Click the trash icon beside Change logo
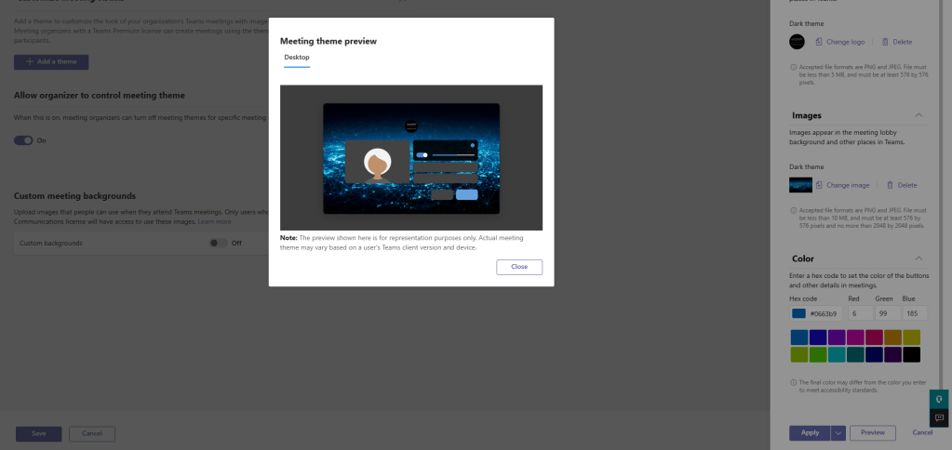 [885, 42]
